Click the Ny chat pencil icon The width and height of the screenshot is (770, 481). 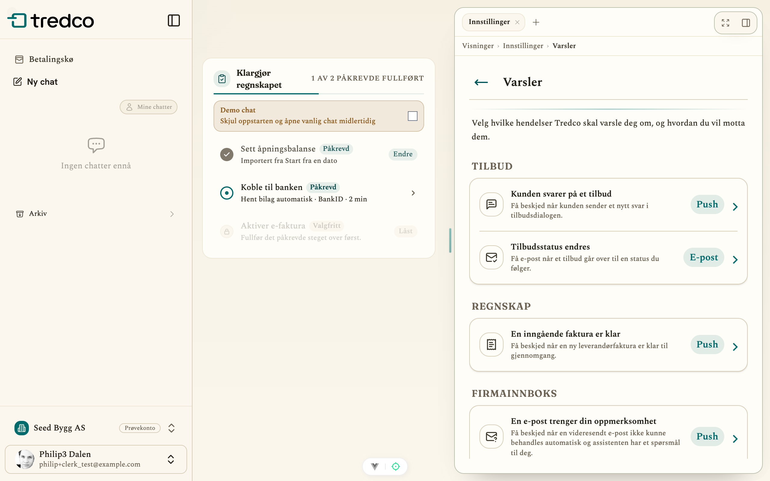tap(17, 82)
